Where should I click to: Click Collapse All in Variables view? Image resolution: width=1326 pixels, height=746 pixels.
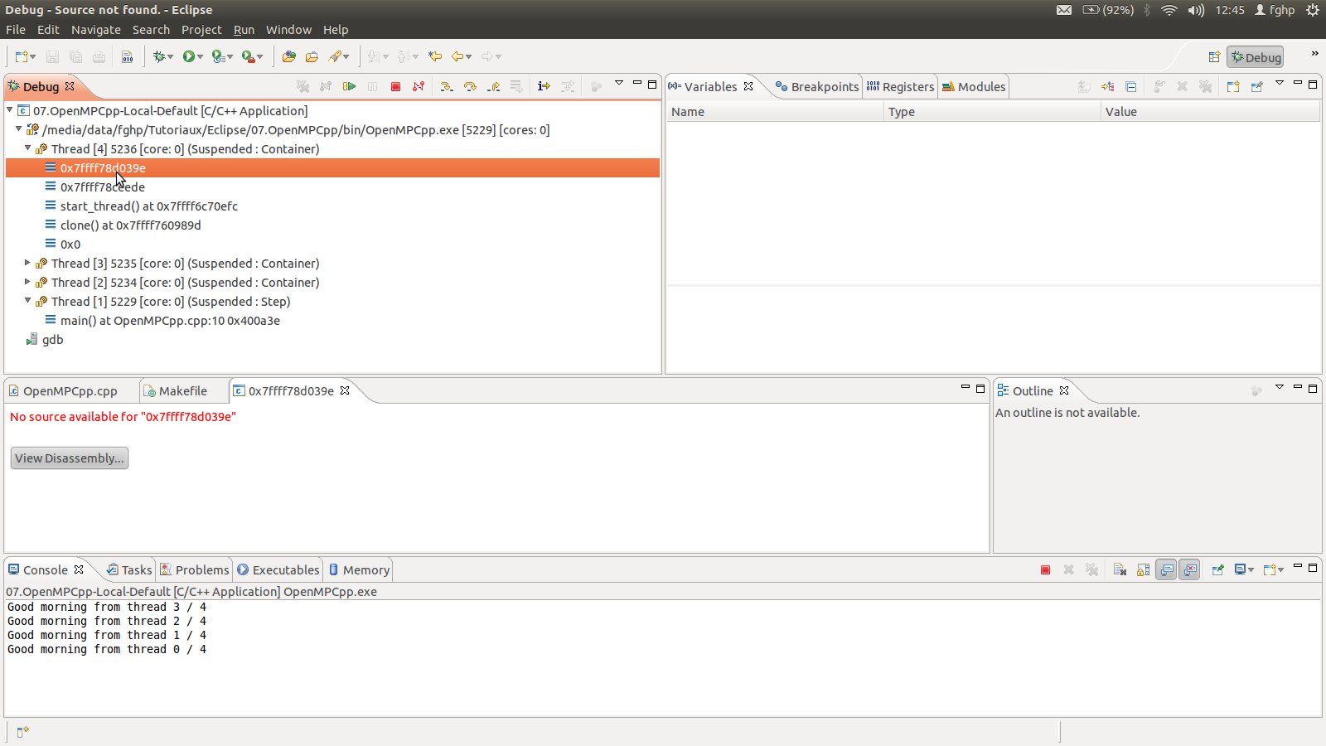coord(1131,86)
